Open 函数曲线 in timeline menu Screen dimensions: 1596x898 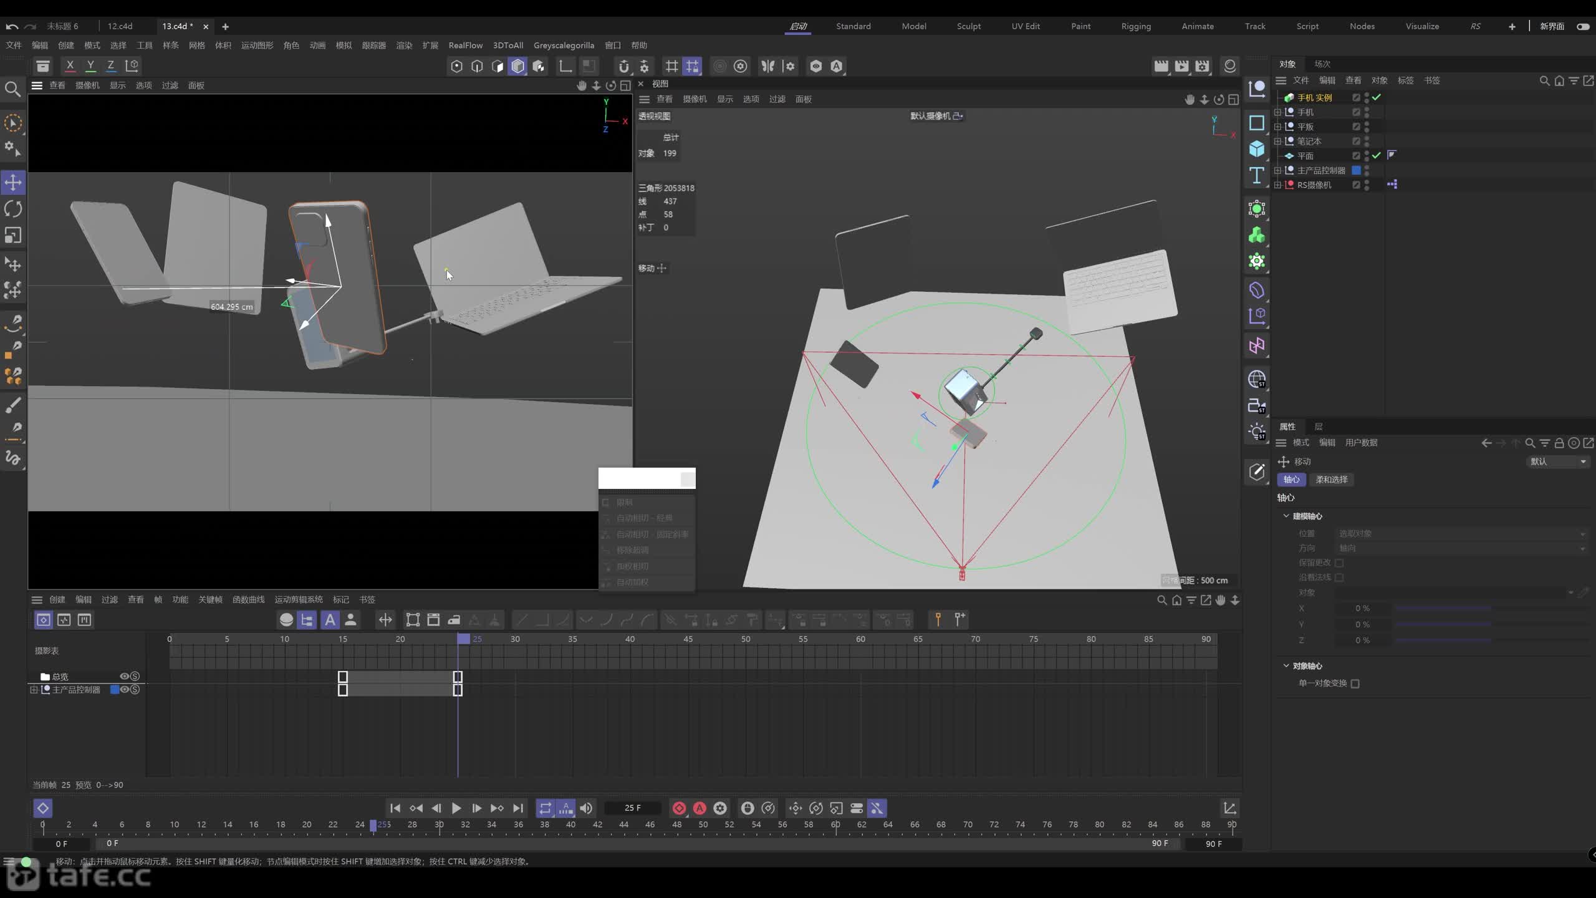[x=248, y=600]
